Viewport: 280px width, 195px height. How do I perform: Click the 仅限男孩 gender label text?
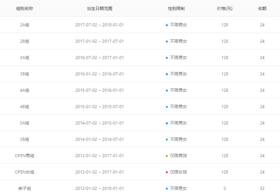[178, 156]
